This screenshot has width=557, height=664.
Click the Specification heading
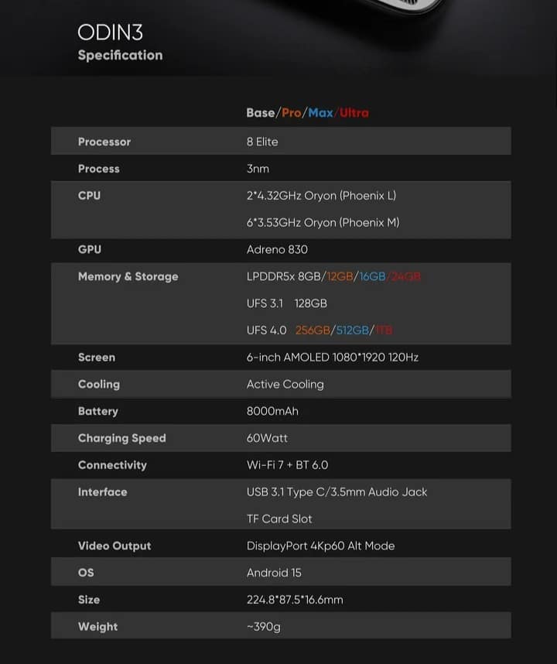coord(120,55)
